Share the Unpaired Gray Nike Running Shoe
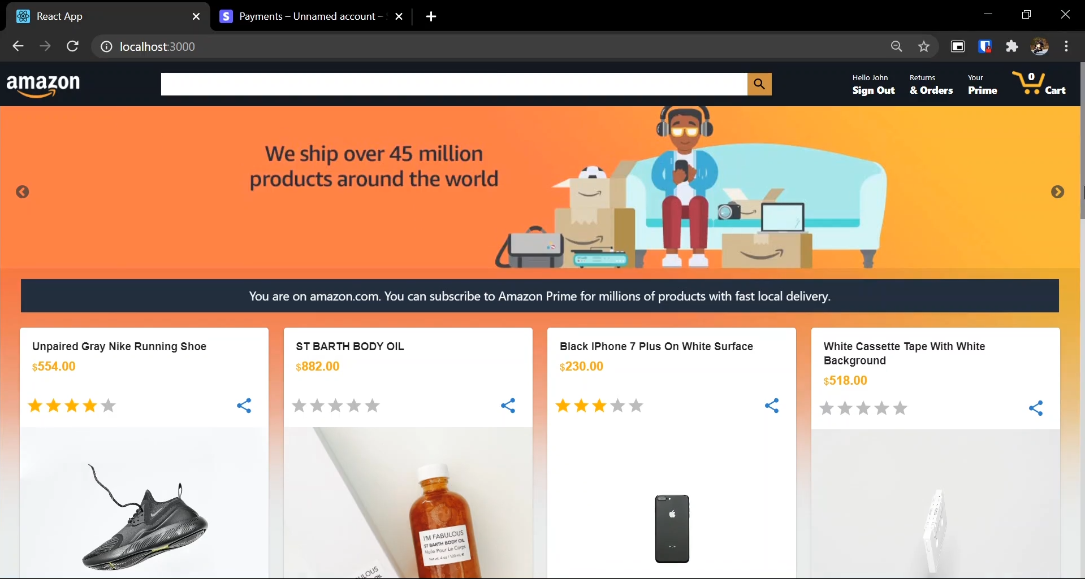 point(243,406)
